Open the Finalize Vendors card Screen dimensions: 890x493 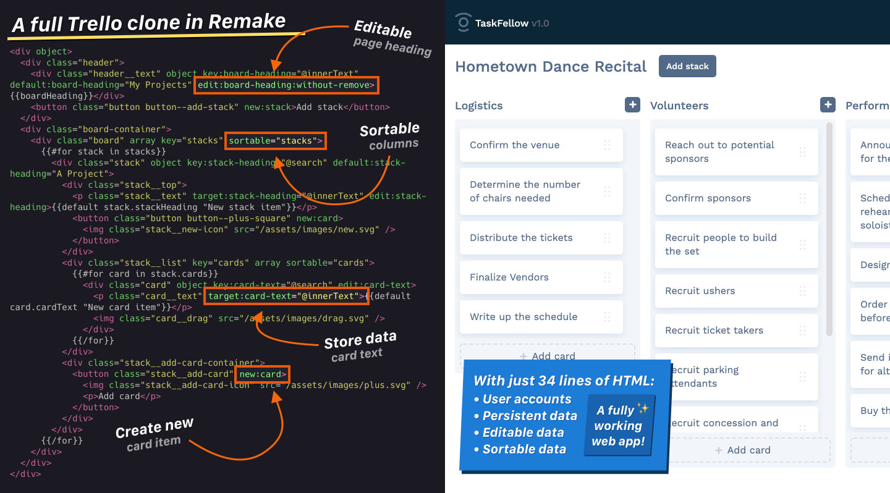(x=541, y=277)
